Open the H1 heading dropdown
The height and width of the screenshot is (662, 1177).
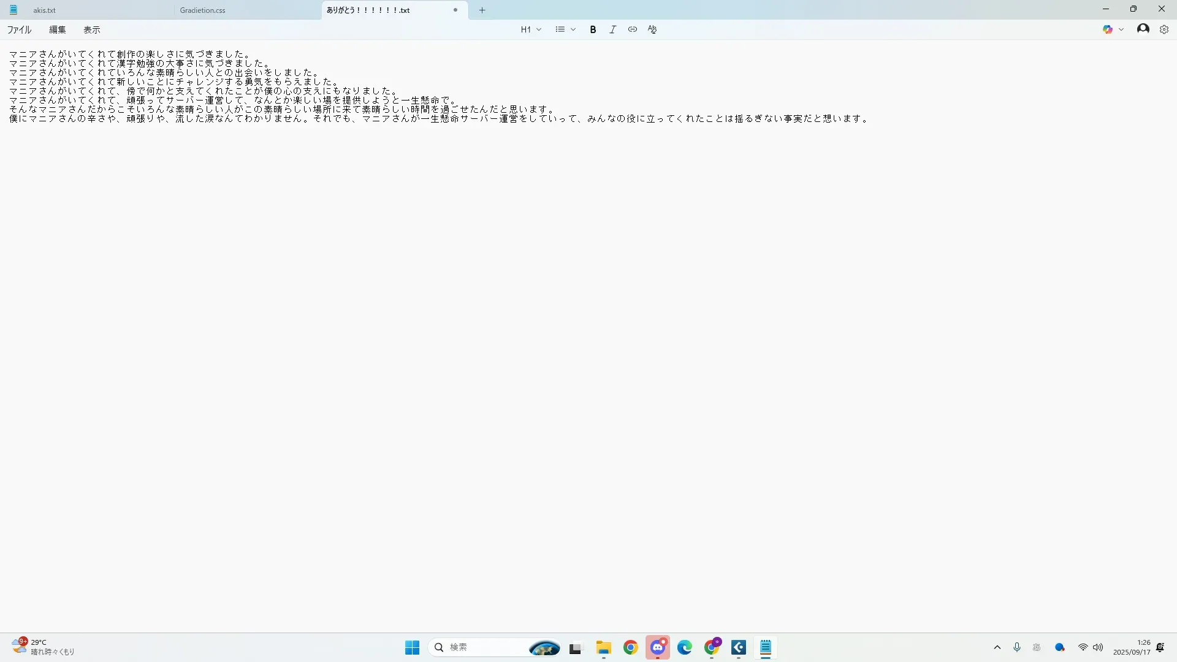pos(531,29)
